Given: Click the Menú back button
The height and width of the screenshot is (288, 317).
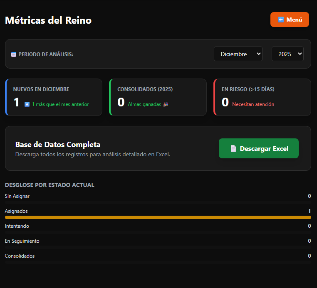Looking at the screenshot, I should (x=290, y=20).
